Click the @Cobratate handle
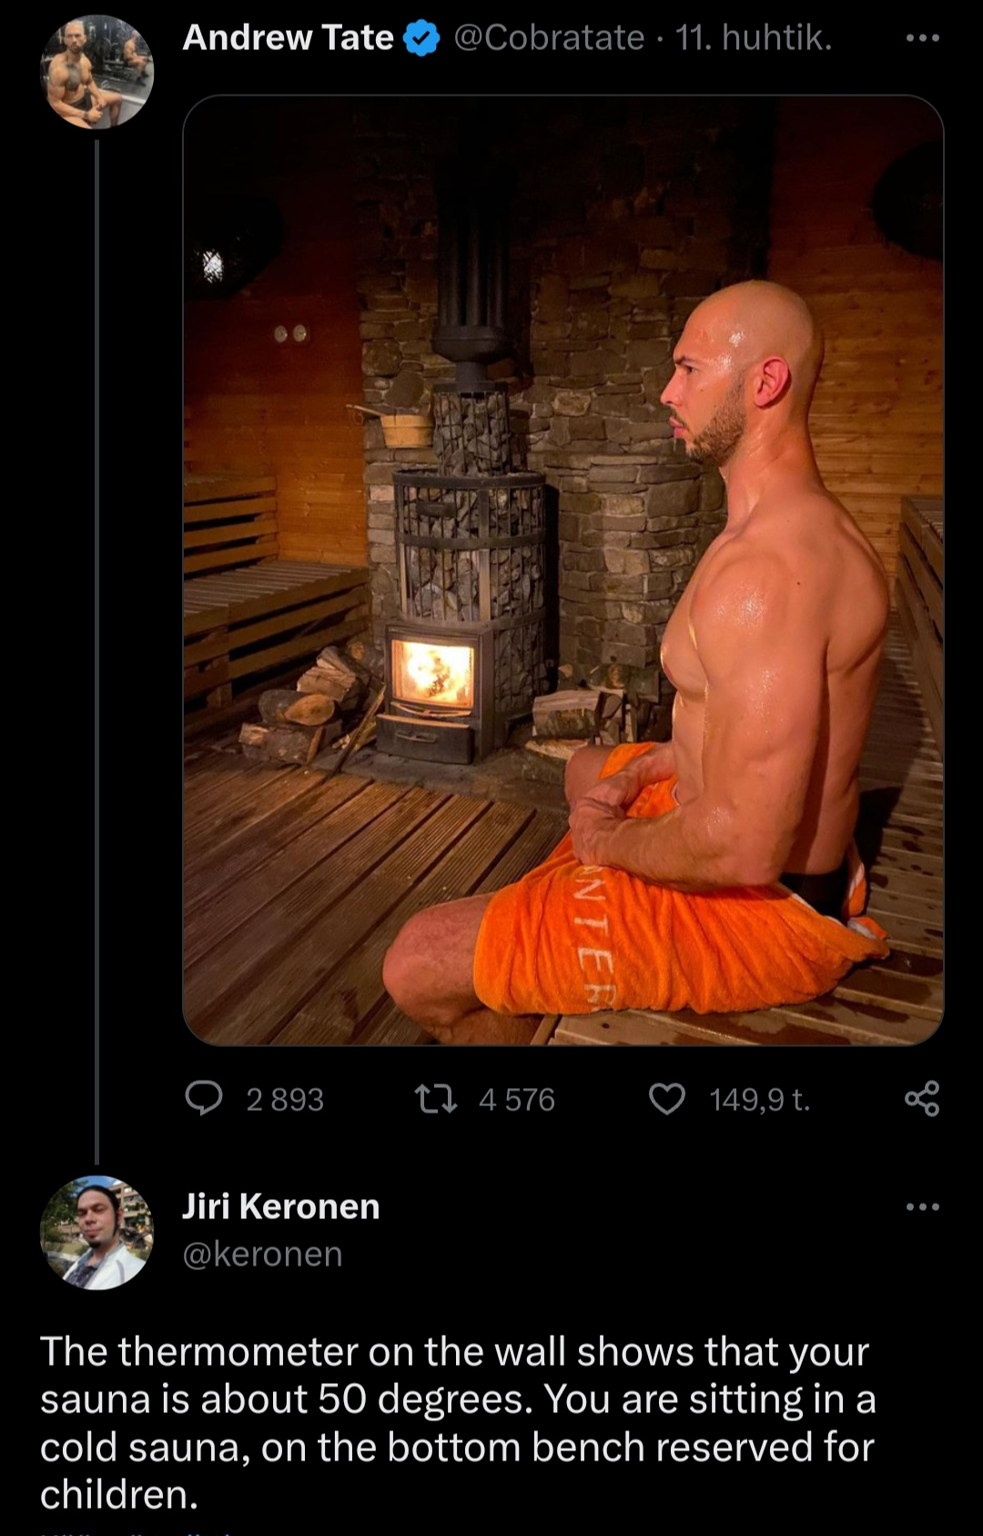This screenshot has height=1536, width=983. 548,38
